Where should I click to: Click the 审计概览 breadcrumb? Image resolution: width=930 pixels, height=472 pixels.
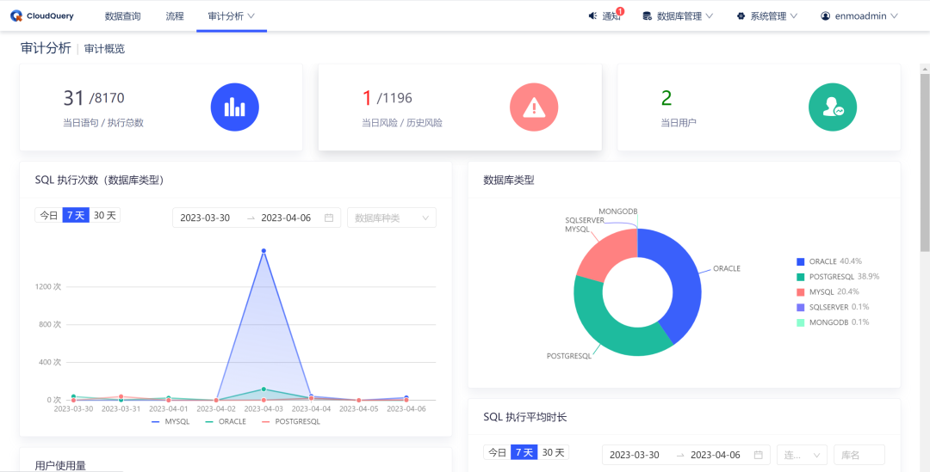click(x=104, y=49)
